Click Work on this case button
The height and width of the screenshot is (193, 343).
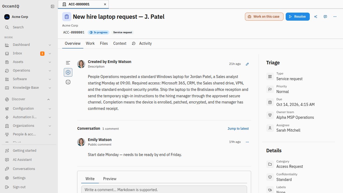point(264,17)
